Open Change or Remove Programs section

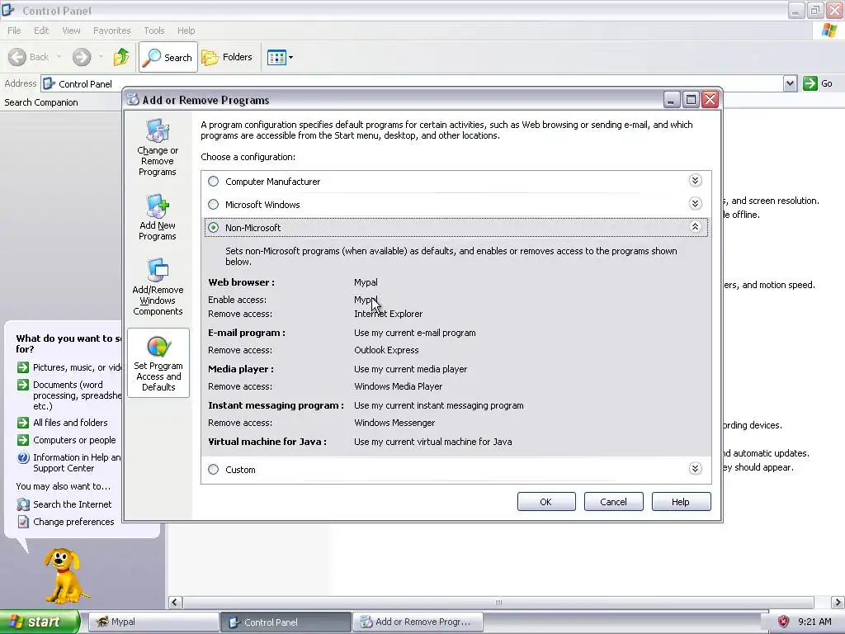[x=158, y=147]
